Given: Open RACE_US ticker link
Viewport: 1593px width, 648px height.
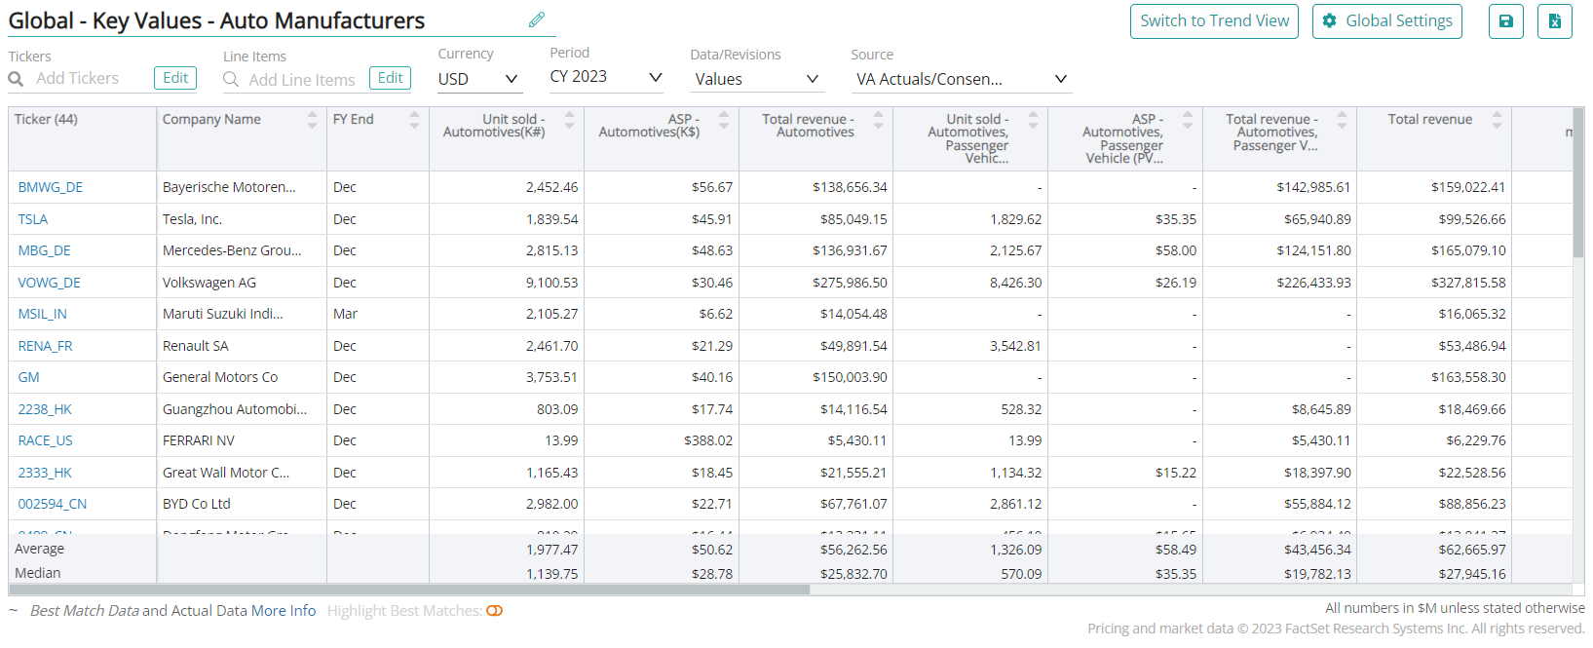Looking at the screenshot, I should (45, 440).
